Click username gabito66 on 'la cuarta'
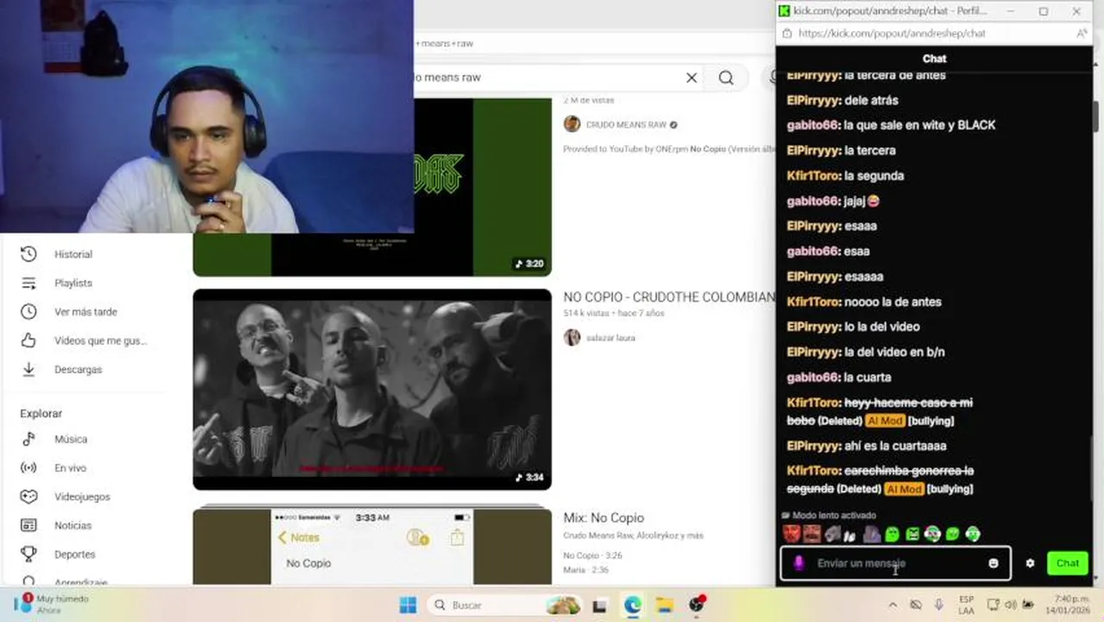This screenshot has height=622, width=1104. pyautogui.click(x=814, y=377)
